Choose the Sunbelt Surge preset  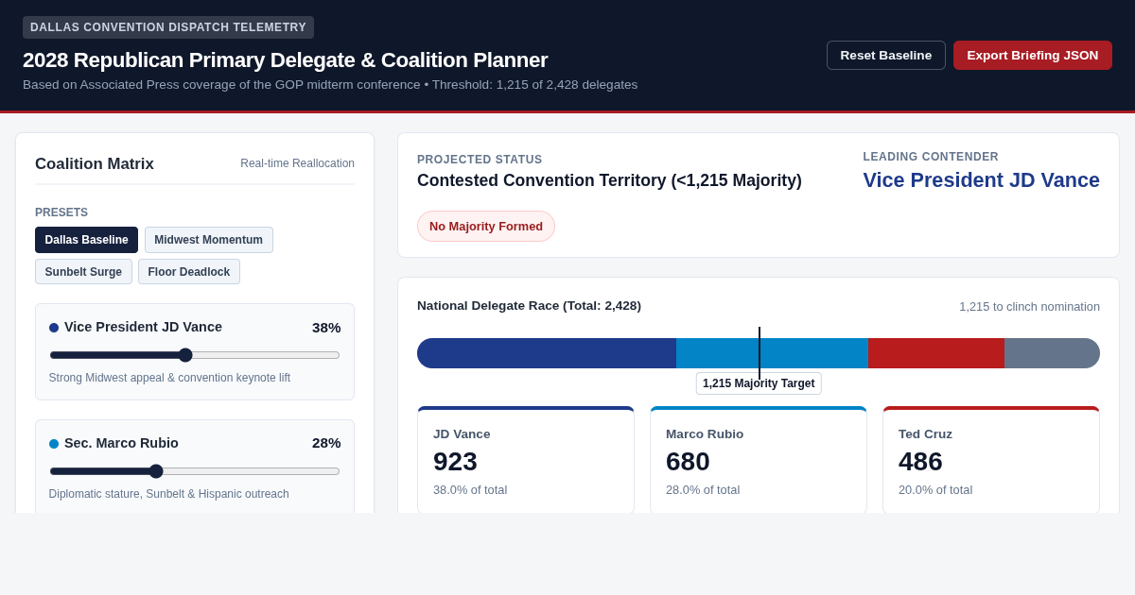coord(83,272)
